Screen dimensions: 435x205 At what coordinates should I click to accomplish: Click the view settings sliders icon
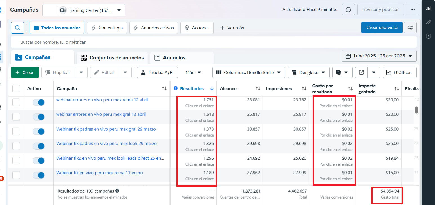click(410, 28)
